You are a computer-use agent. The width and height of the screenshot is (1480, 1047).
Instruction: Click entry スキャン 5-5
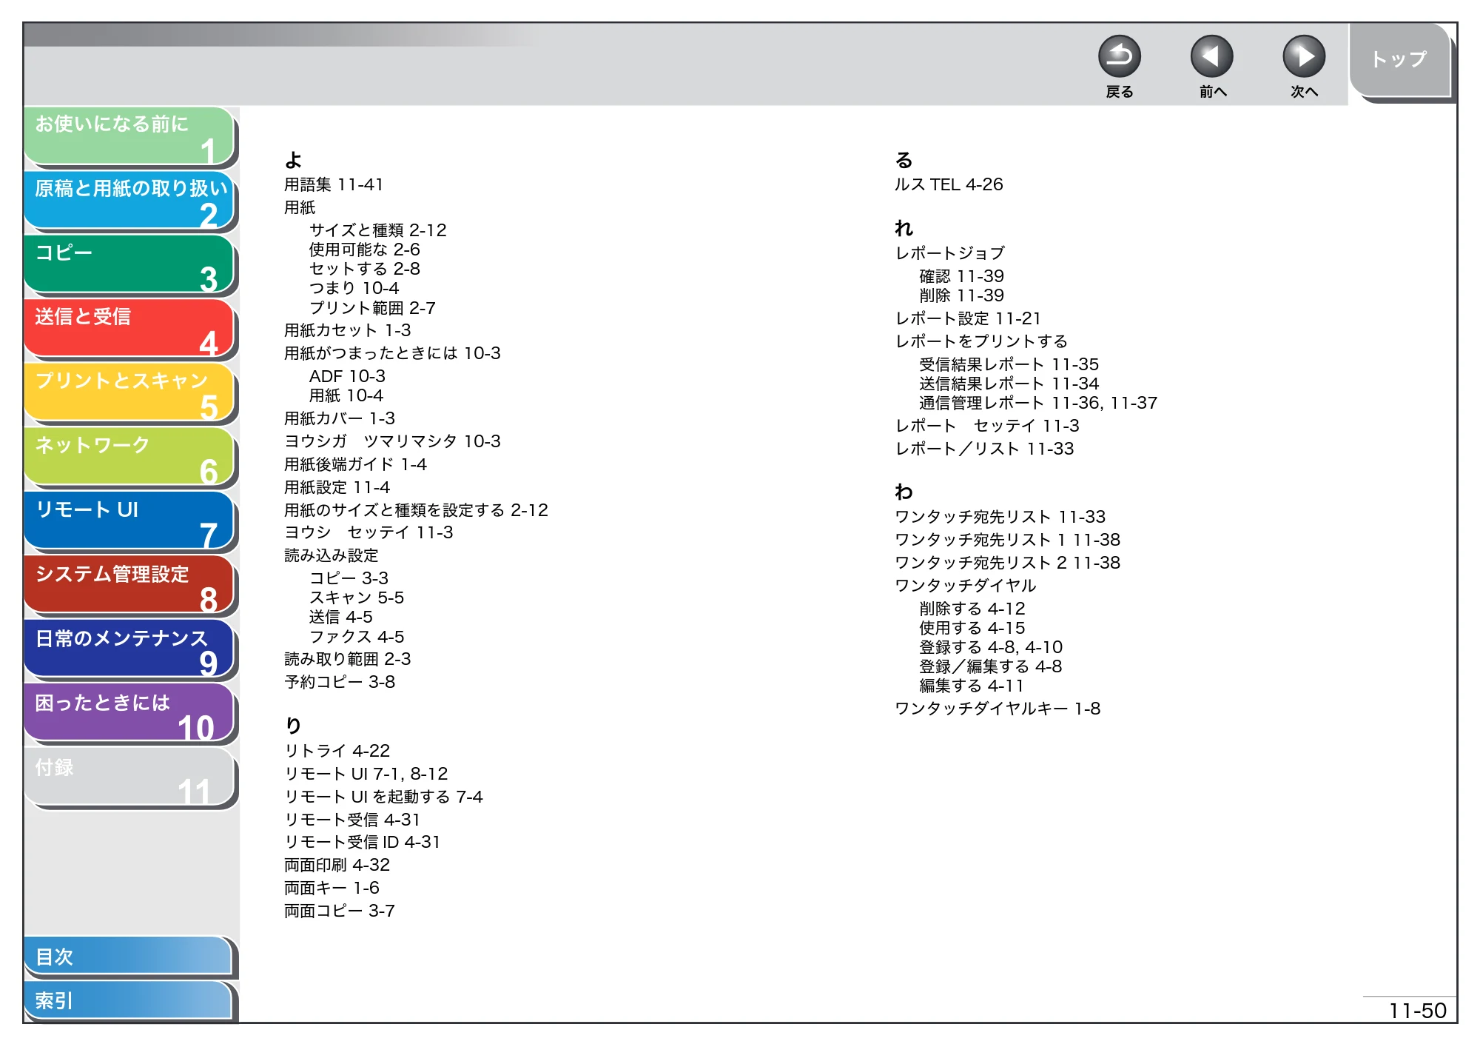click(x=357, y=598)
